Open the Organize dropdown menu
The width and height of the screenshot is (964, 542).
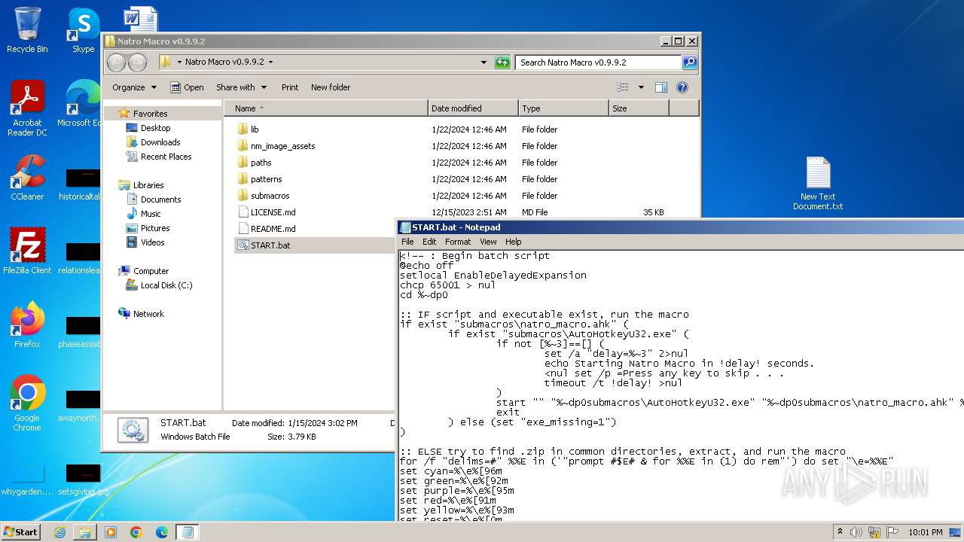pyautogui.click(x=135, y=87)
